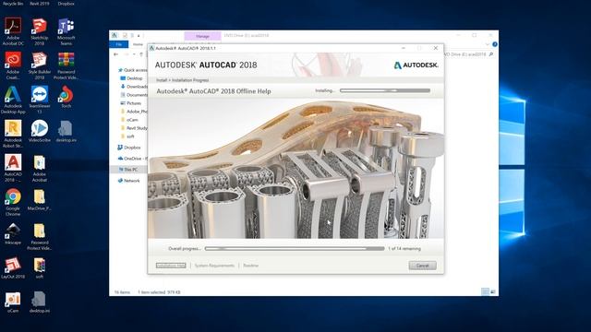Open Torch browser desktop shortcut
591x332 pixels.
(x=66, y=97)
